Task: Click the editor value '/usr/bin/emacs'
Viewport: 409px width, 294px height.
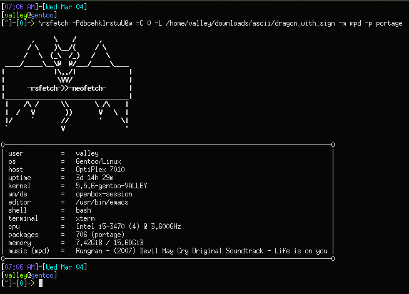Action: 102,202
